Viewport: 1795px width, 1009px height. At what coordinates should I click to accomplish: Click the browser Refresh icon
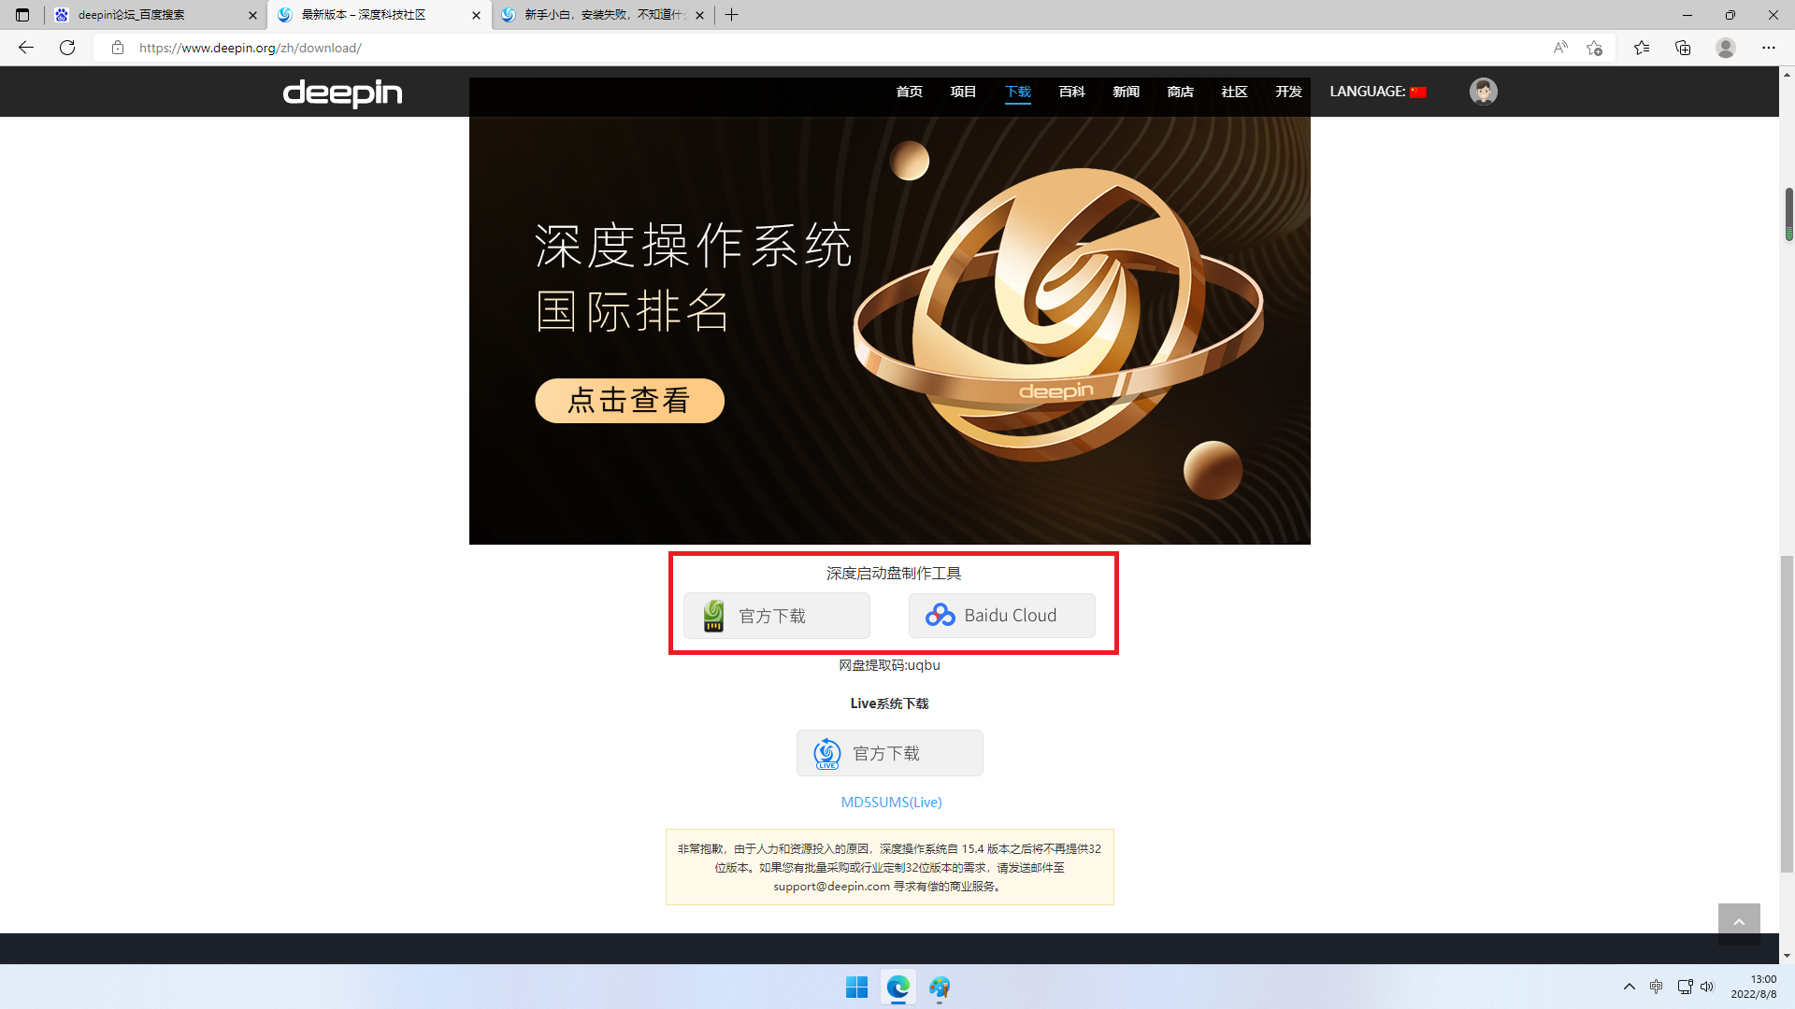click(67, 48)
